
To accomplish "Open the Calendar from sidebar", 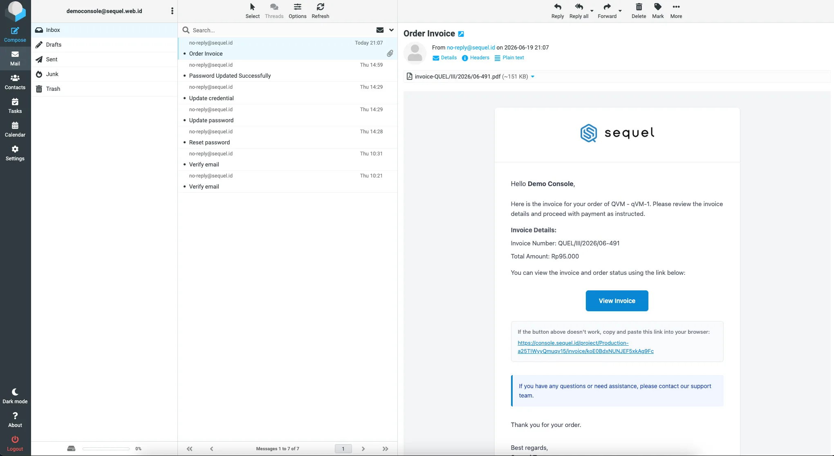I will coord(15,130).
